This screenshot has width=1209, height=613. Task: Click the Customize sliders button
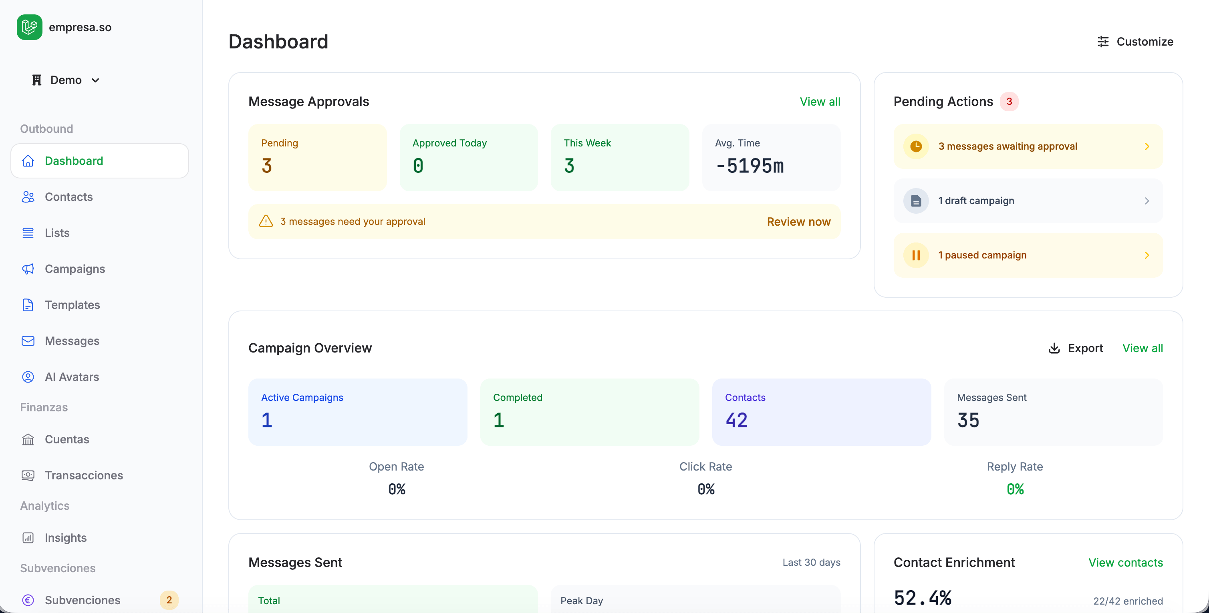1135,42
